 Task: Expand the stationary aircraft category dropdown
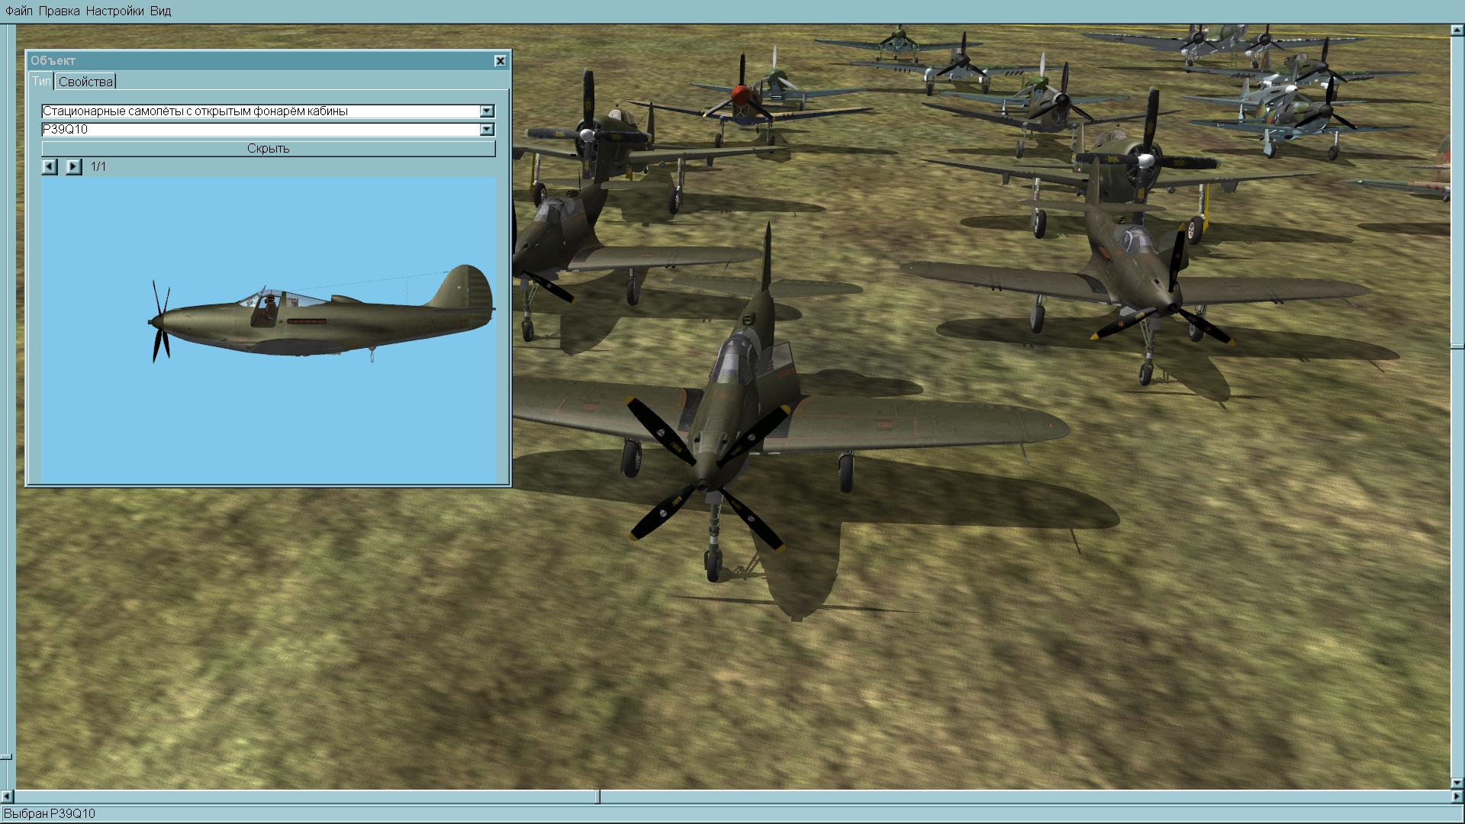(x=487, y=111)
